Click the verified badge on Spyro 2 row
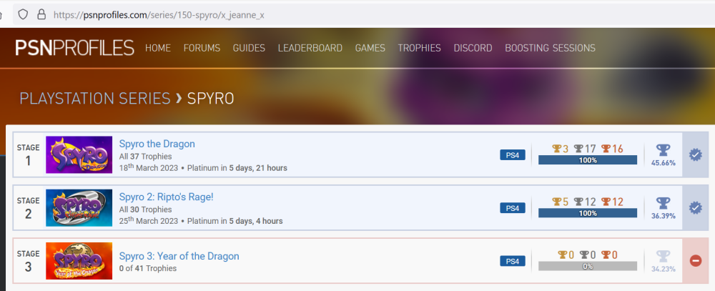 tap(695, 207)
